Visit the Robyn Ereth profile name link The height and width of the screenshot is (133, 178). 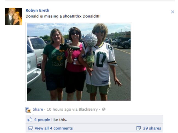coord(38,10)
